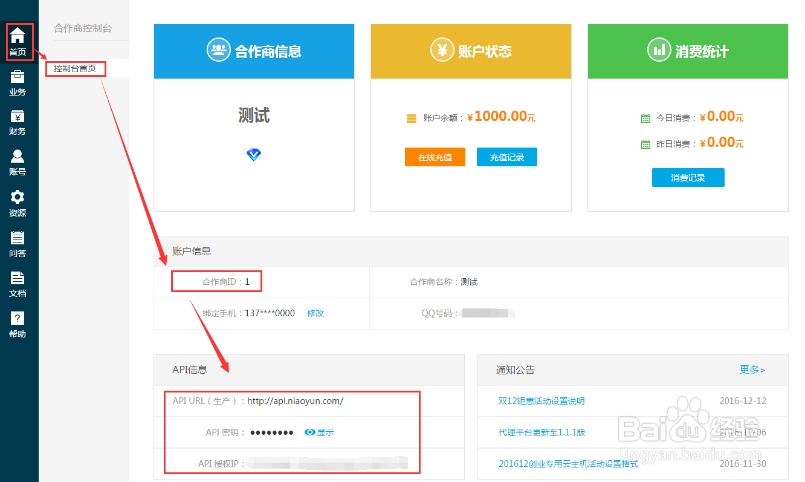Click 修改 to change the bound phone
The image size is (805, 482).
(x=315, y=313)
